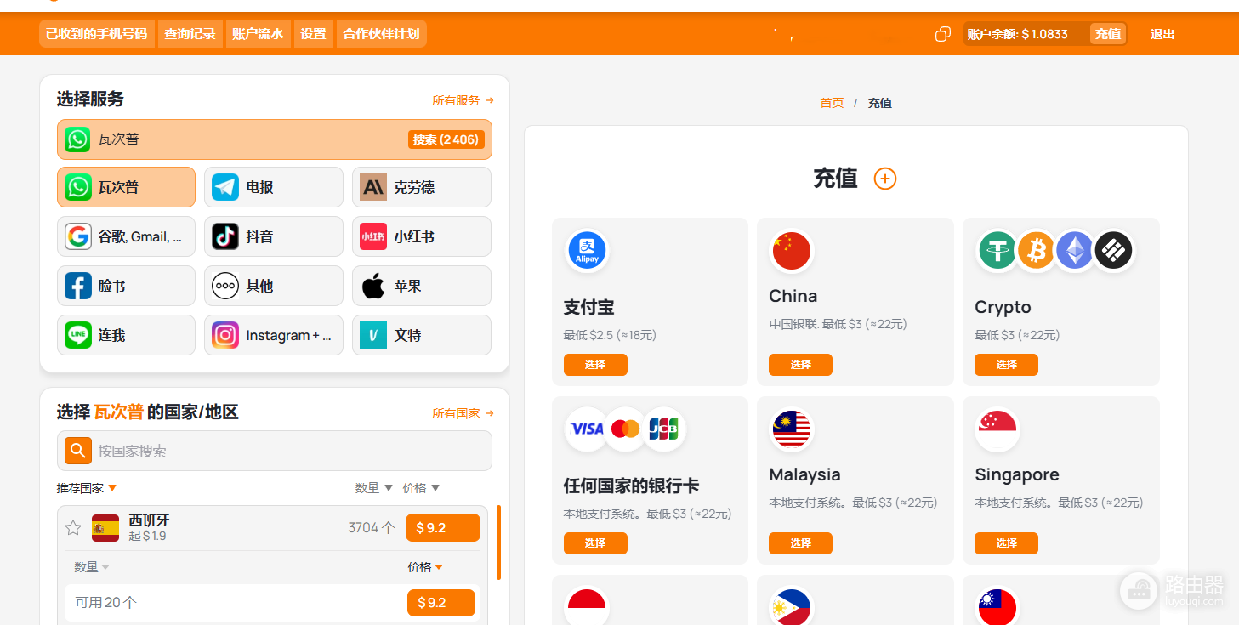Screen dimensions: 1239x625
Task: Click the 搜索 (2406) button
Action: click(x=446, y=139)
